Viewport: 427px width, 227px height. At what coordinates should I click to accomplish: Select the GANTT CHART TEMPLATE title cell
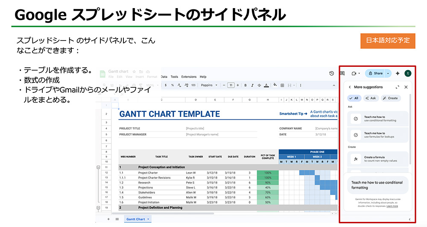(170, 114)
